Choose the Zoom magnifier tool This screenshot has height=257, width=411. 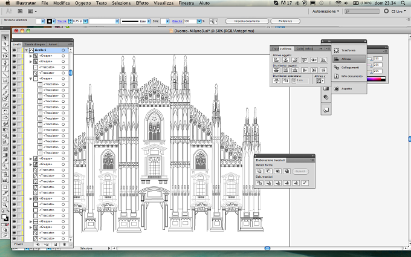point(5,206)
